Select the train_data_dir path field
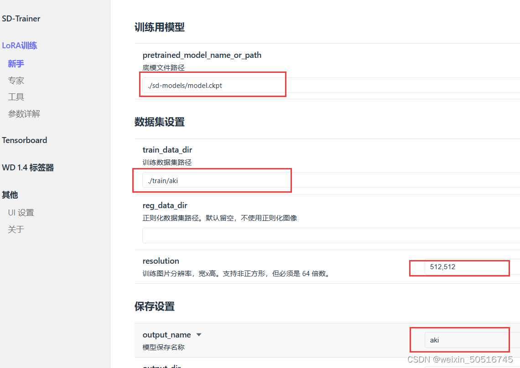 [x=212, y=180]
